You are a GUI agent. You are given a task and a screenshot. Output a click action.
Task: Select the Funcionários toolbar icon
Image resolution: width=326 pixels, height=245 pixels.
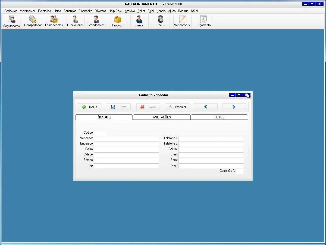pos(75,21)
